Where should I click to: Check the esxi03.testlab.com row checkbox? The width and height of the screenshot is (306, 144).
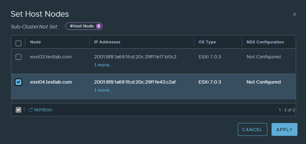click(18, 57)
